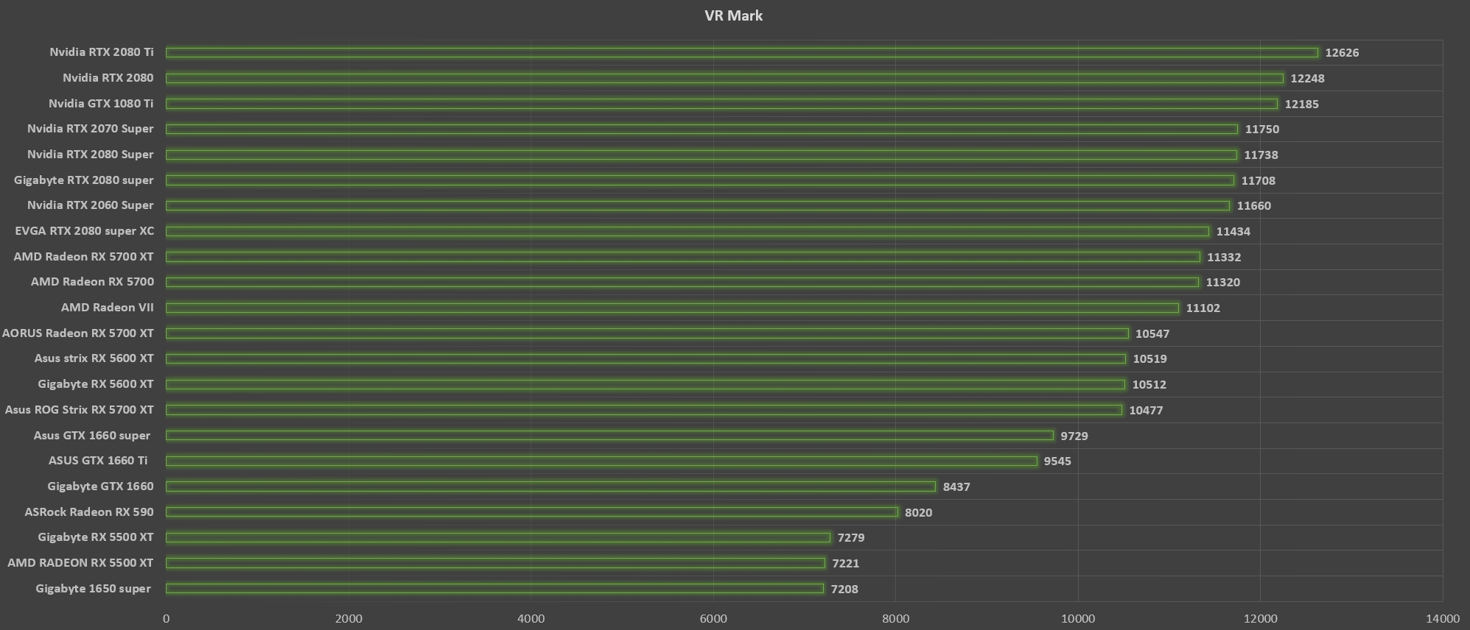Select the ASUS GTX 1660 Ti label
The height and width of the screenshot is (630, 1470).
click(98, 461)
